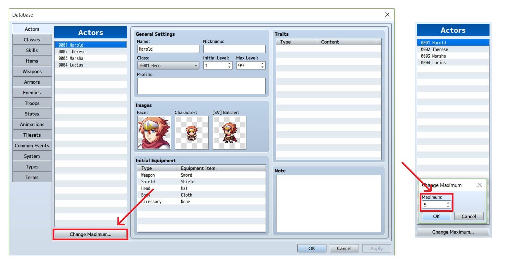Select the Animations tab
Viewport: 513px width, 266px height.
coord(32,124)
